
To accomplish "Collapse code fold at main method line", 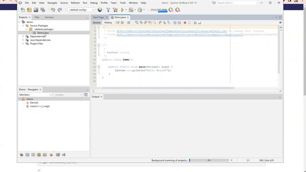I will [99, 67].
